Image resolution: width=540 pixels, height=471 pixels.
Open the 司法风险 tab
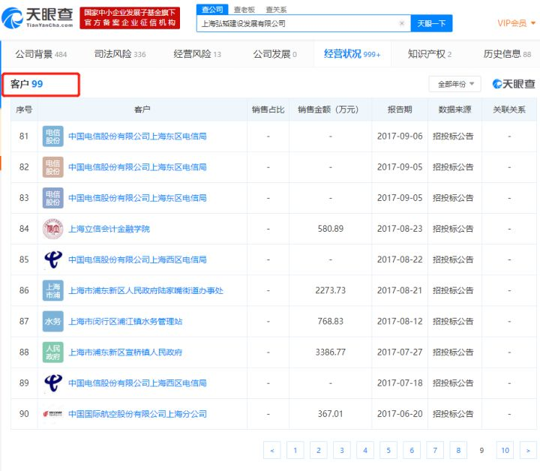pyautogui.click(x=120, y=54)
